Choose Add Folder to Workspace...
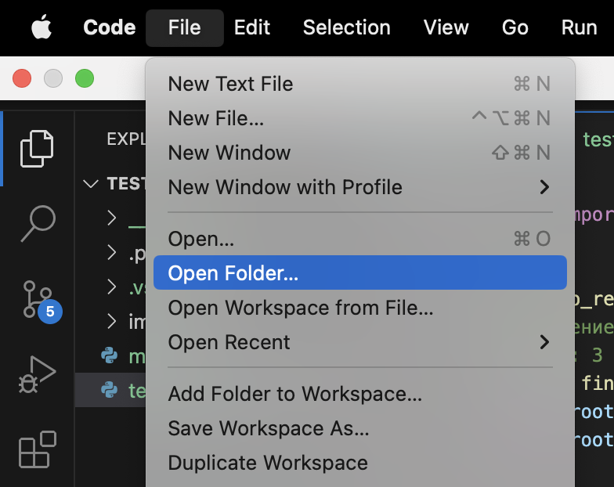This screenshot has width=614, height=487. click(x=360, y=394)
